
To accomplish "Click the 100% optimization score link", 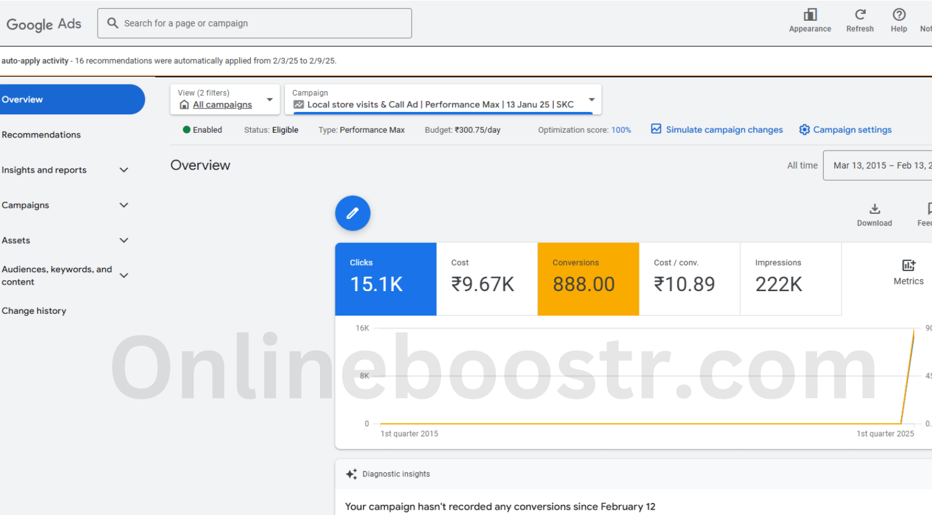I will (x=621, y=130).
